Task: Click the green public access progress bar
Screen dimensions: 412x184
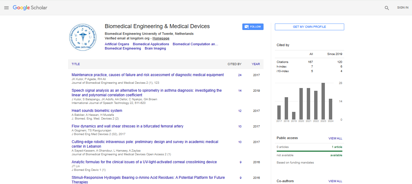Action: [x=309, y=151]
